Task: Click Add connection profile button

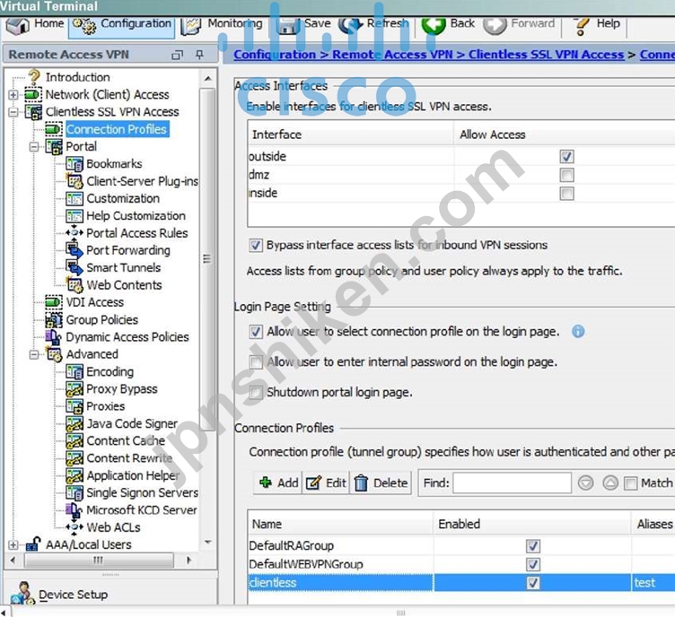Action: coord(278,482)
